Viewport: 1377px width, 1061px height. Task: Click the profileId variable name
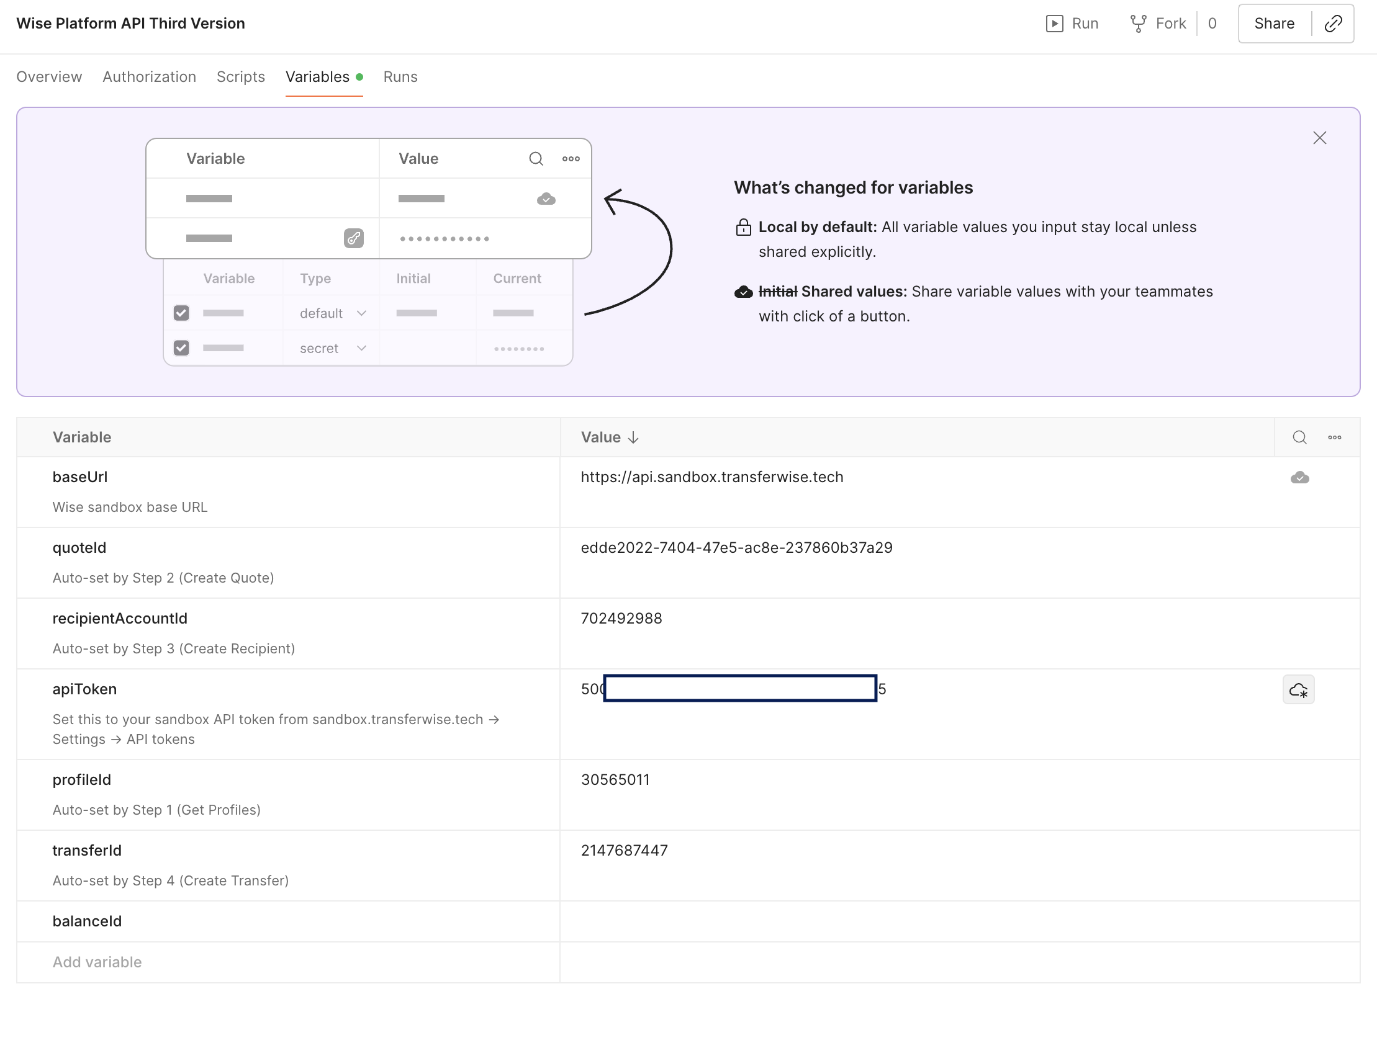click(x=82, y=779)
